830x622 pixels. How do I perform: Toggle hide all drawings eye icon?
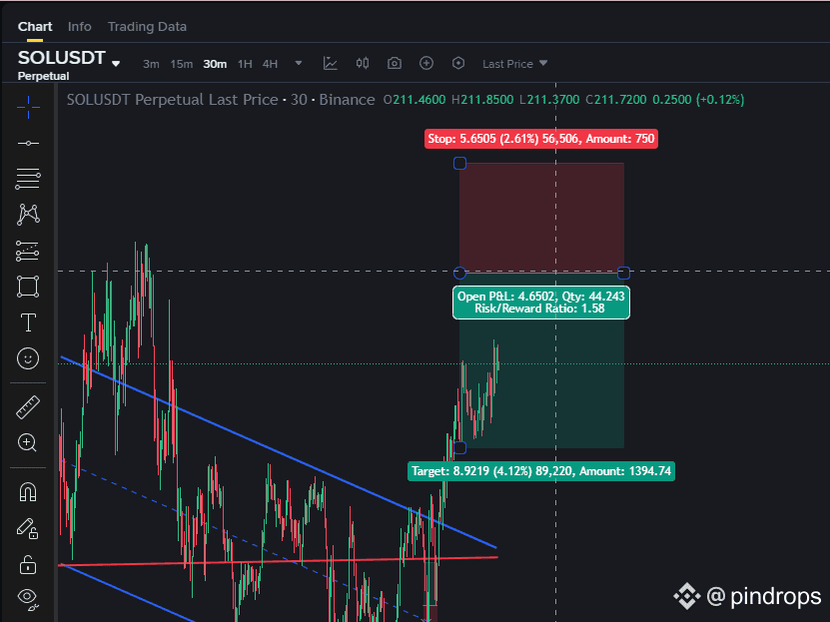point(28,599)
